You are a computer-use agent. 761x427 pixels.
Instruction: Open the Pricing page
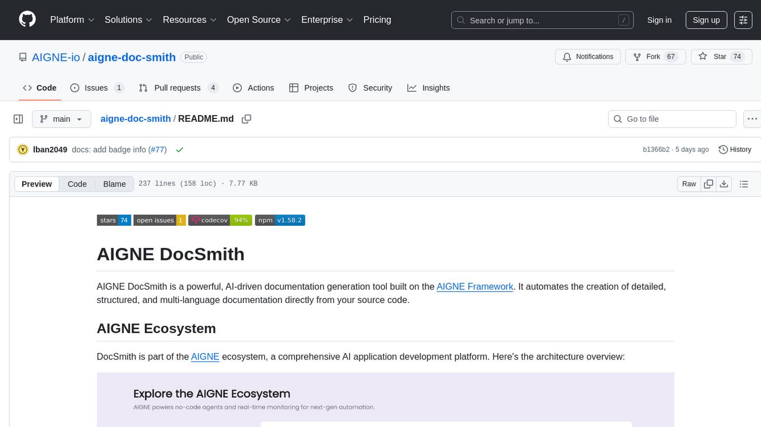click(377, 20)
